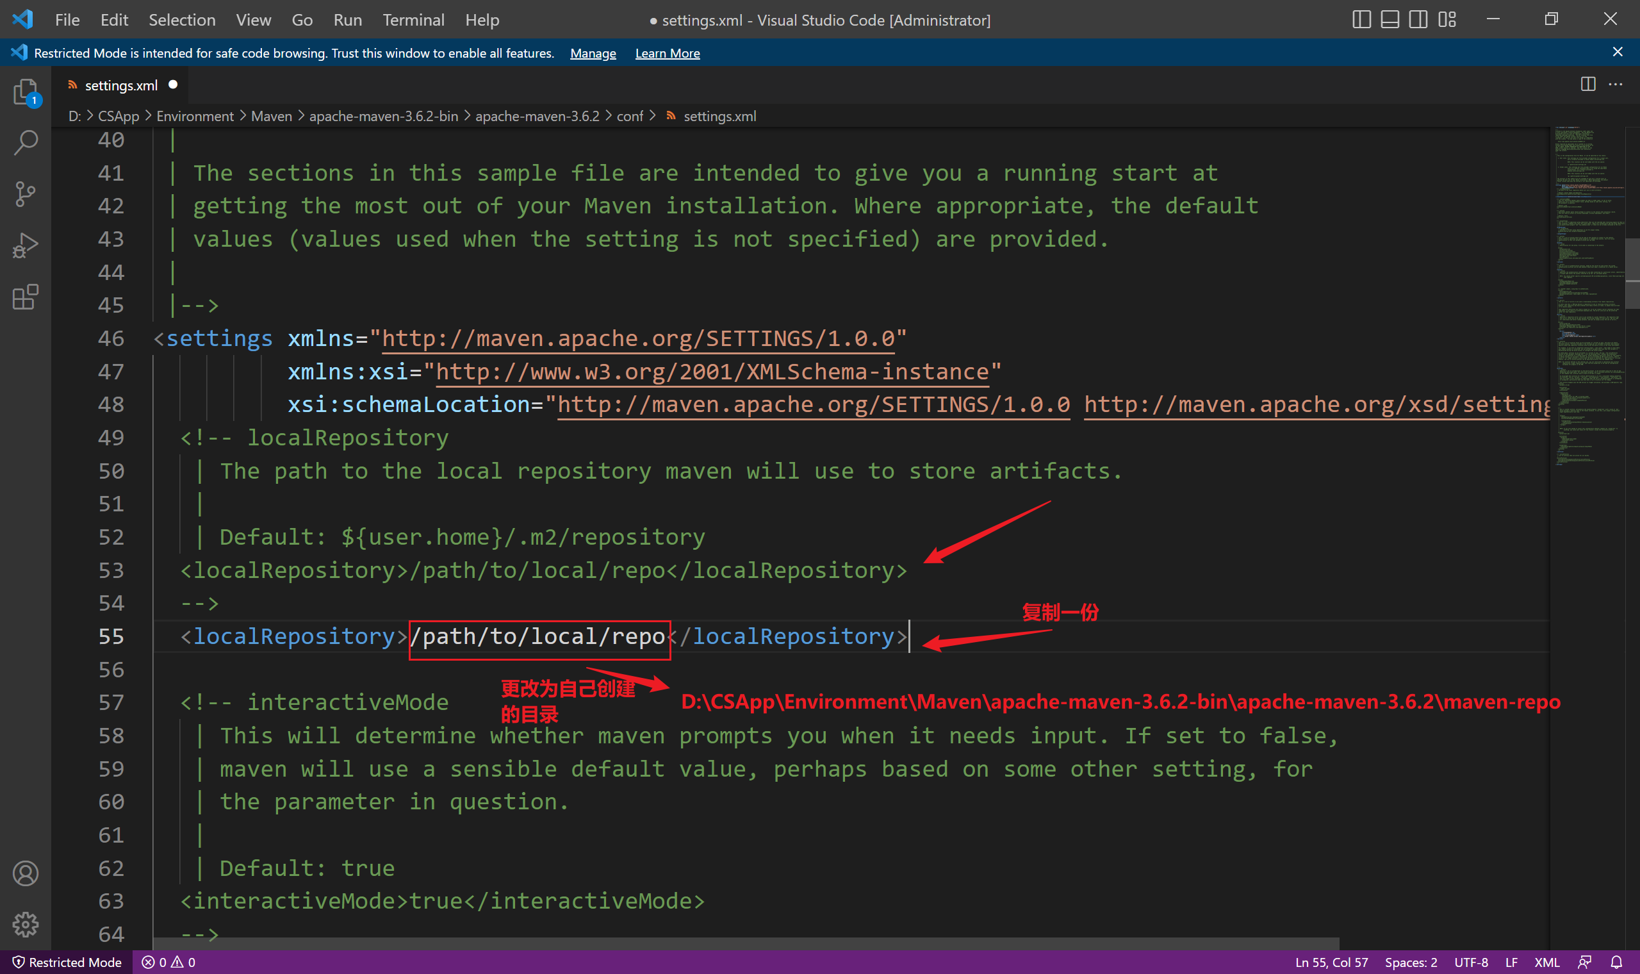This screenshot has height=974, width=1640.
Task: Click the minimap code overview
Action: pos(1587,295)
